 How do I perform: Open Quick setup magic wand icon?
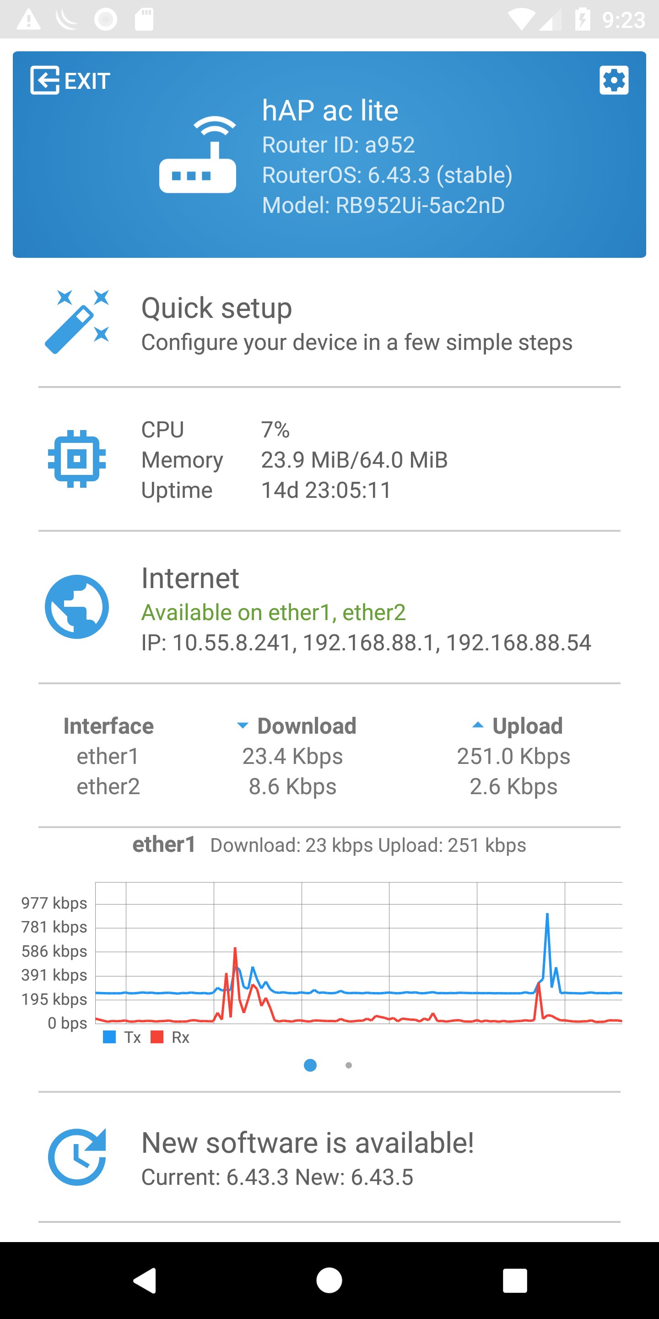pyautogui.click(x=77, y=322)
